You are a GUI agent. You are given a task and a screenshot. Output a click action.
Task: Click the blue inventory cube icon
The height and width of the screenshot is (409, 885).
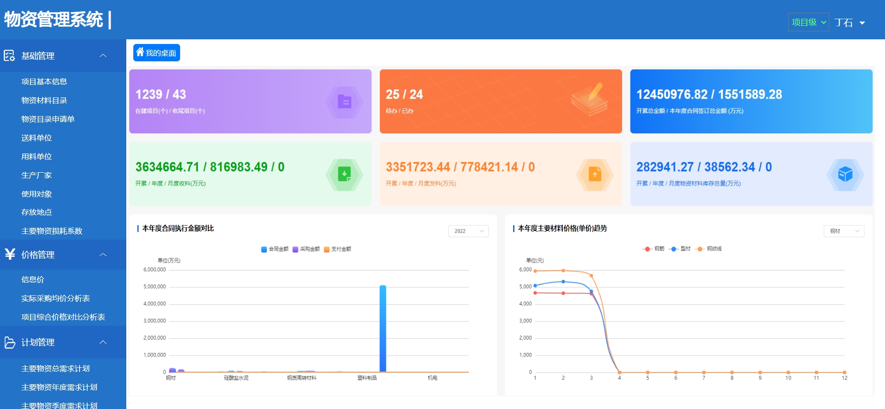pyautogui.click(x=845, y=174)
